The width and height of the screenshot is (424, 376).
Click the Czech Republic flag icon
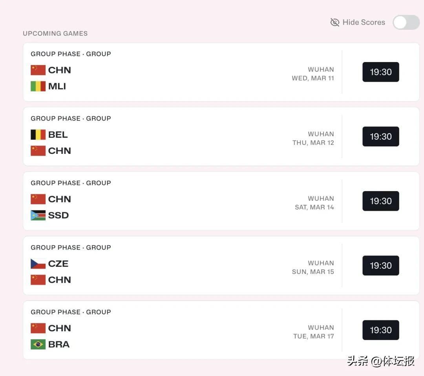click(38, 264)
